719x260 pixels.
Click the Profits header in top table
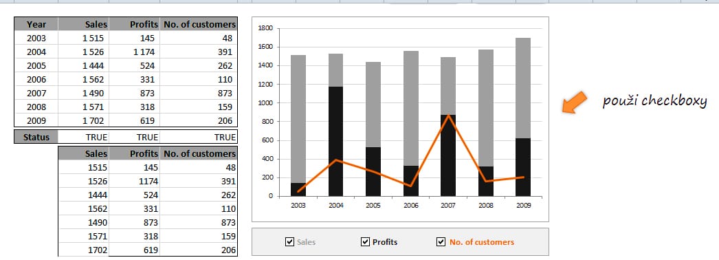[x=134, y=24]
